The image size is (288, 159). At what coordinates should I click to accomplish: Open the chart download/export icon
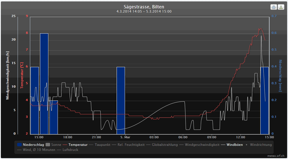point(280,7)
